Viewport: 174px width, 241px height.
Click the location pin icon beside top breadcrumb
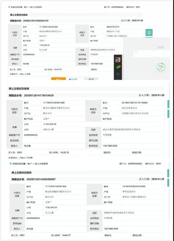[x=9, y=7]
